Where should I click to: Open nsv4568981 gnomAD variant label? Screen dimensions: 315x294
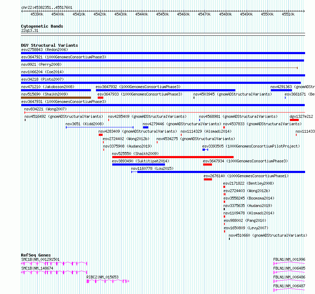click(238, 116)
